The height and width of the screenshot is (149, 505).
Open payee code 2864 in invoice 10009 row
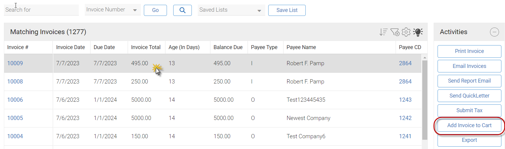pyautogui.click(x=405, y=63)
